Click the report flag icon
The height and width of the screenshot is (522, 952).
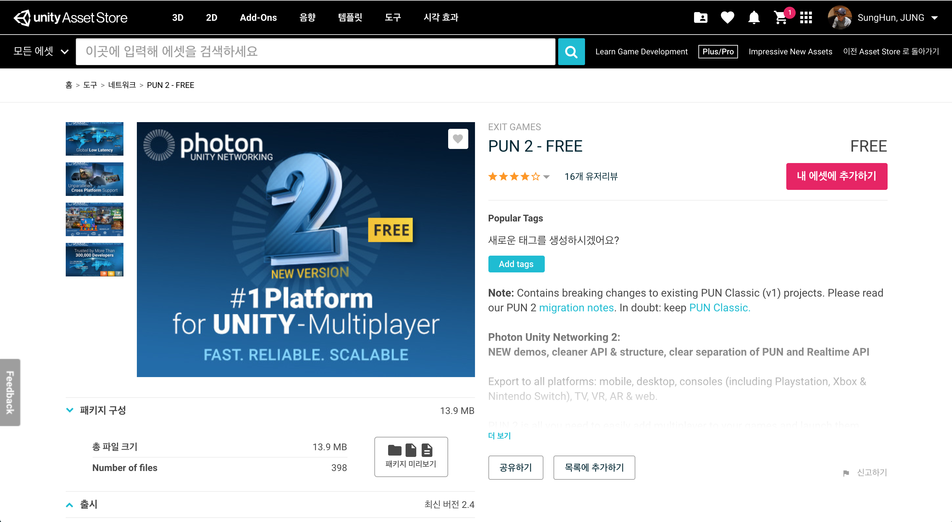click(x=846, y=473)
